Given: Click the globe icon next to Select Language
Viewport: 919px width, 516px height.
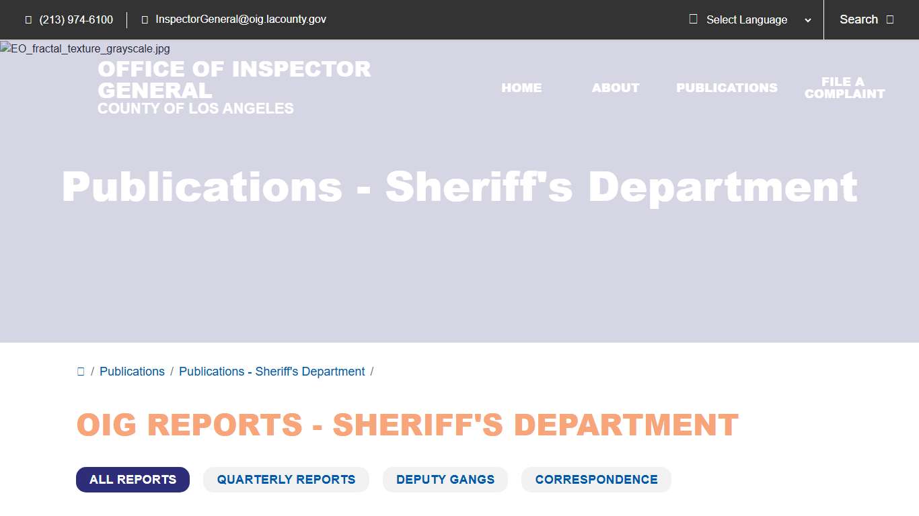Looking at the screenshot, I should point(692,19).
